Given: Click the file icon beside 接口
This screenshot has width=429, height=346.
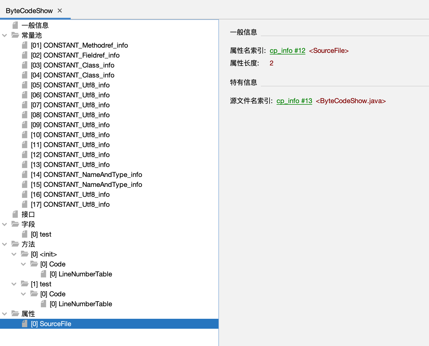Looking at the screenshot, I should (x=15, y=214).
